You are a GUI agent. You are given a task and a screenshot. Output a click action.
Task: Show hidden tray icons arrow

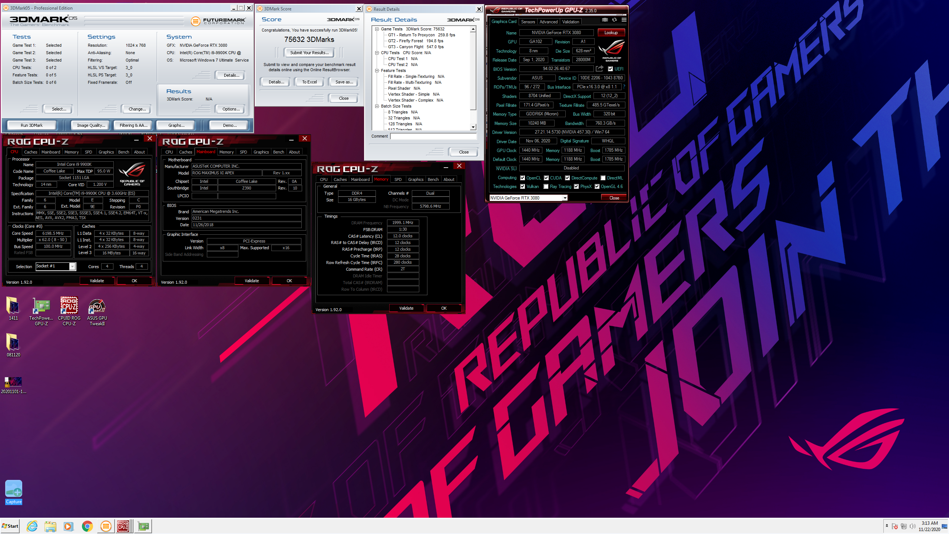tap(887, 526)
